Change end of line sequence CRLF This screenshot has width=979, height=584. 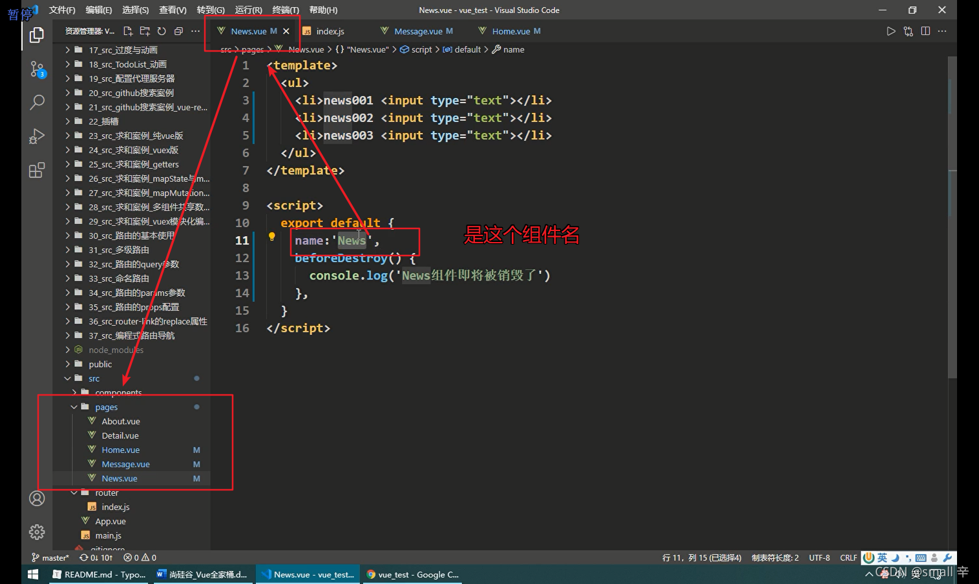pyautogui.click(x=848, y=558)
